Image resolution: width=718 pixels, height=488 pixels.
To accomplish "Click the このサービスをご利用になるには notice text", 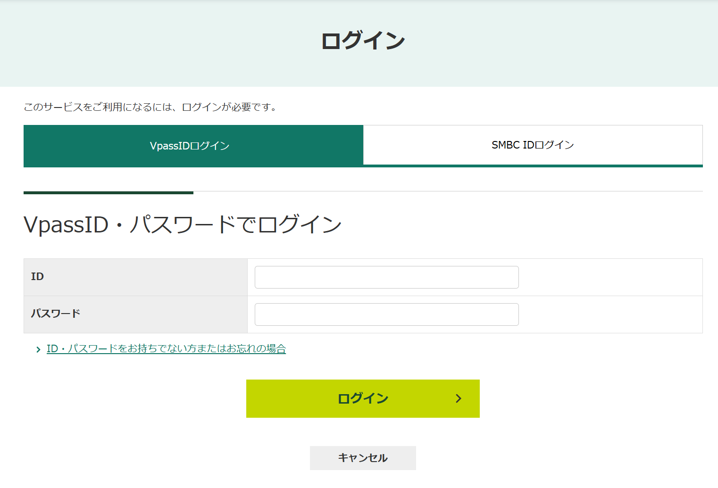I will coord(150,107).
